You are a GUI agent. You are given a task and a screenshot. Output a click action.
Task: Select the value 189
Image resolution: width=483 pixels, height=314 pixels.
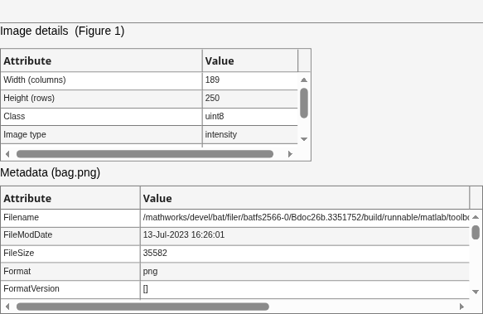click(250, 81)
